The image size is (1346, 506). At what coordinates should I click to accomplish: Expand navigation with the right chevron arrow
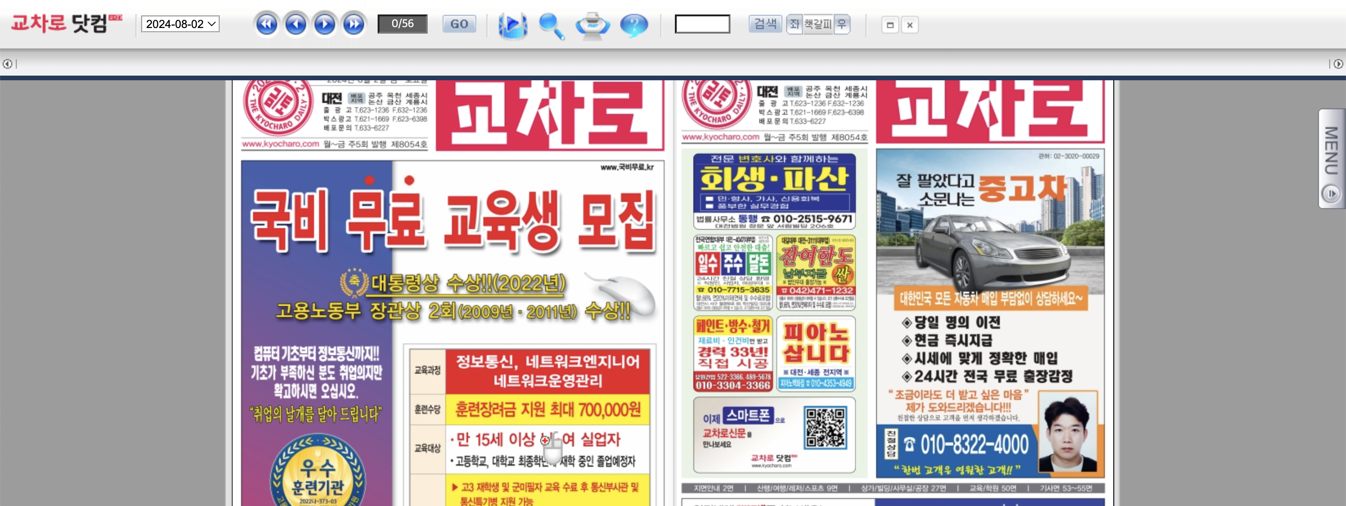click(x=1338, y=63)
